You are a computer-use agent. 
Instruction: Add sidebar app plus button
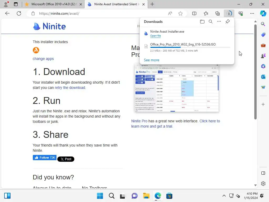coord(263,104)
